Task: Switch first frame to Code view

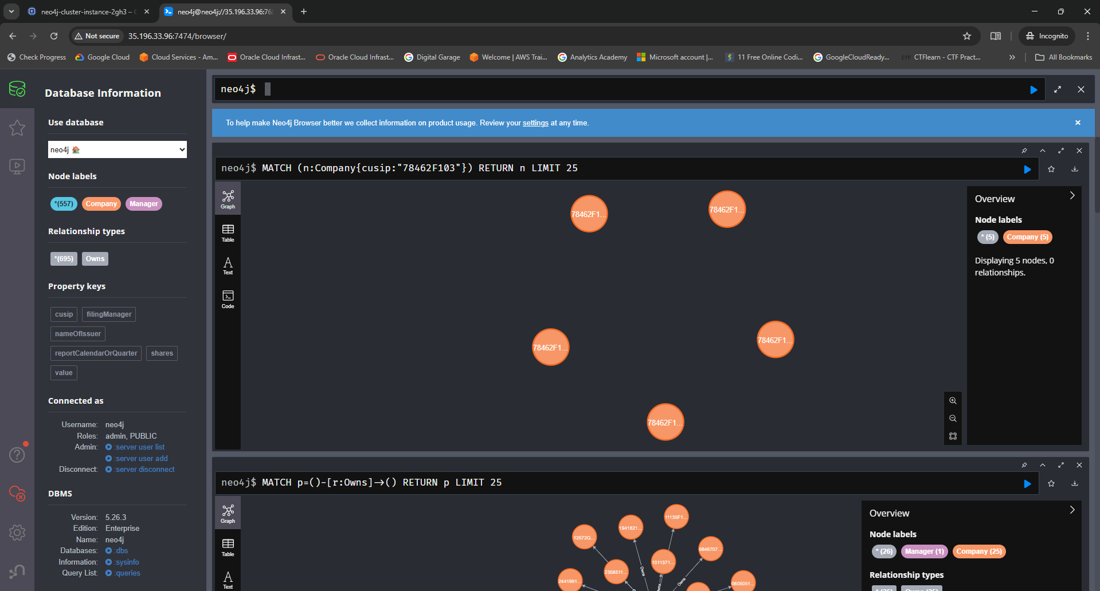Action: (228, 299)
